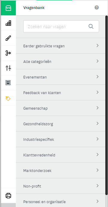Screen dimensions: 108x207
Task: Click the vertical scrollbar of category list
Action: (x=107, y=106)
